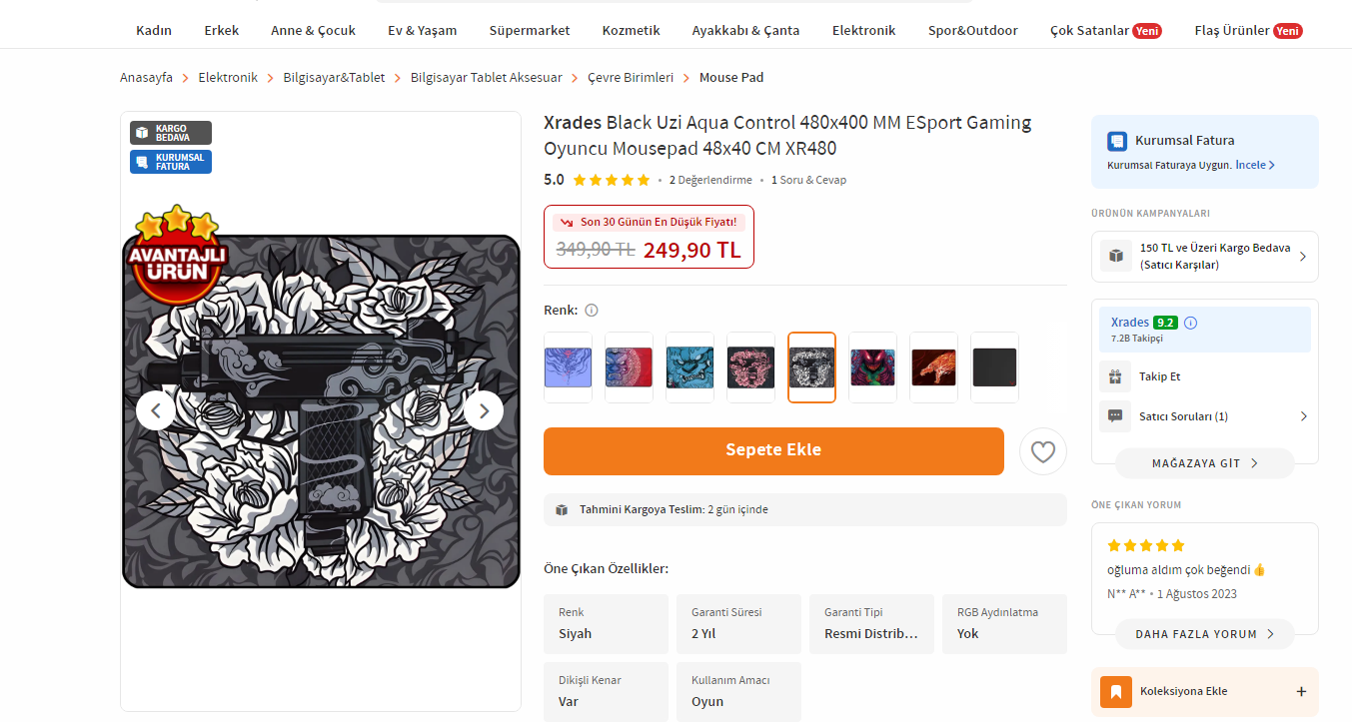Expand Daha Fazla Yorum reviews
The width and height of the screenshot is (1352, 722).
[x=1204, y=634]
